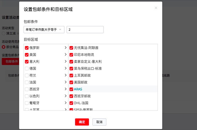Click the 确定 confirm button
This screenshot has width=197, height=130.
tap(82, 122)
